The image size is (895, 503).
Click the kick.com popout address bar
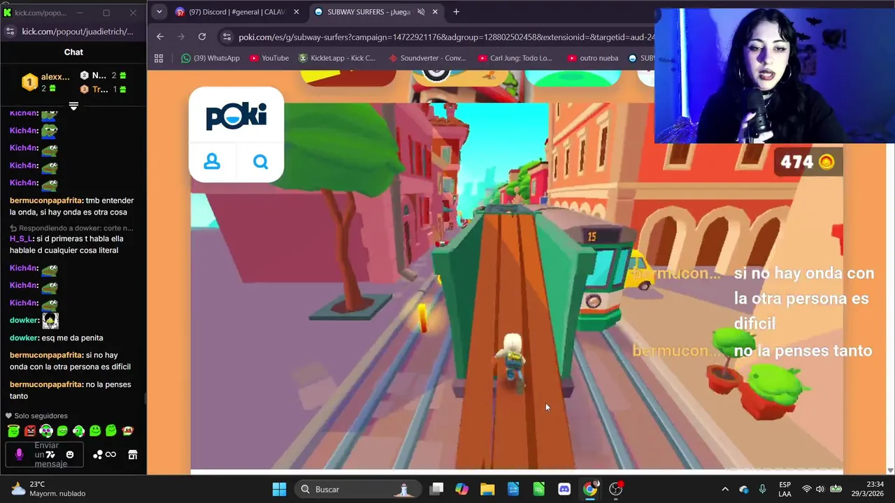(77, 31)
